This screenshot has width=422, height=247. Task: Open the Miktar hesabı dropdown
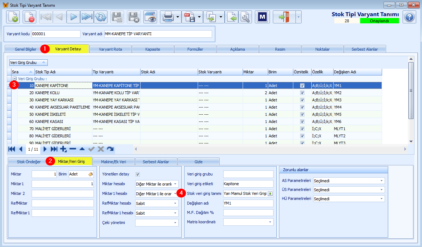tap(175, 184)
